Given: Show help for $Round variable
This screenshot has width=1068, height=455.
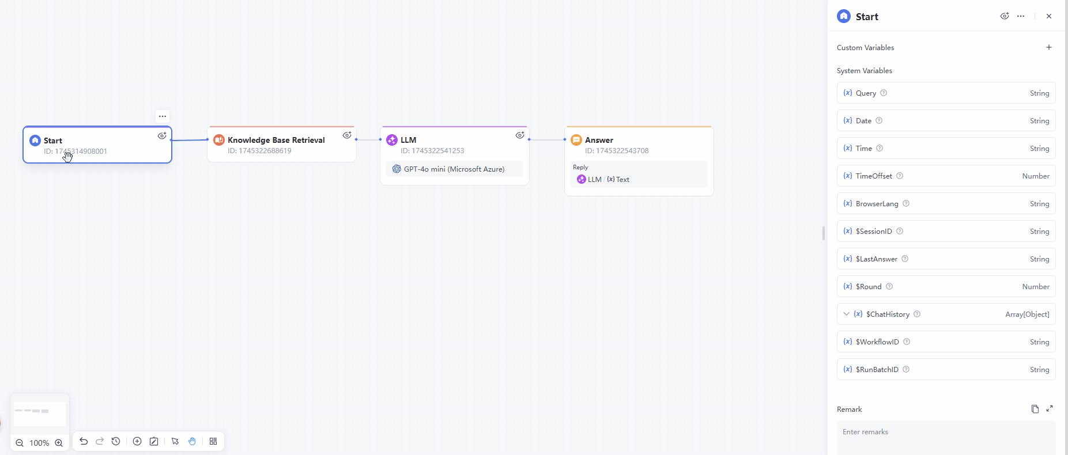Looking at the screenshot, I should click(889, 286).
